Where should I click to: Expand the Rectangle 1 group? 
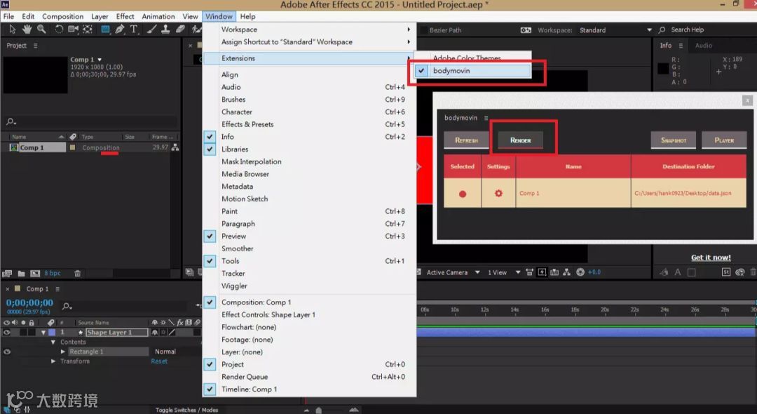click(x=63, y=352)
